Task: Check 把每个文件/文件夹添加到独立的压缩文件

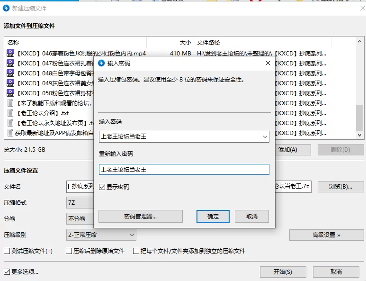Action: [136, 251]
